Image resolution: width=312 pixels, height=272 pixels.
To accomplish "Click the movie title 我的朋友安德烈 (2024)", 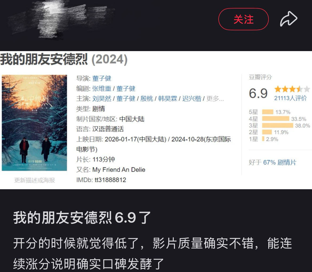I will pos(64,59).
